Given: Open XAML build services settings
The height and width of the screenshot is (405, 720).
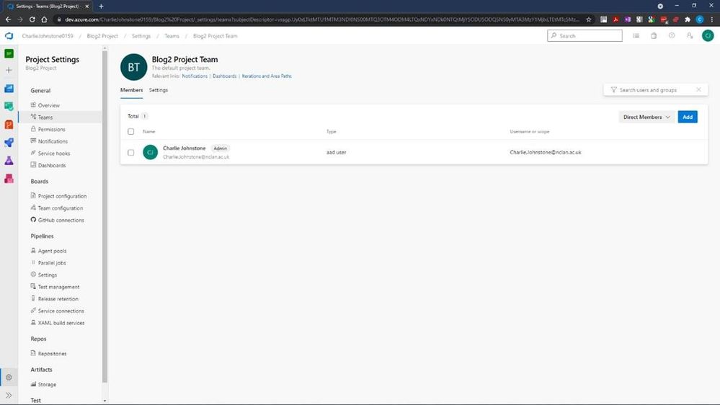Looking at the screenshot, I should click(61, 323).
